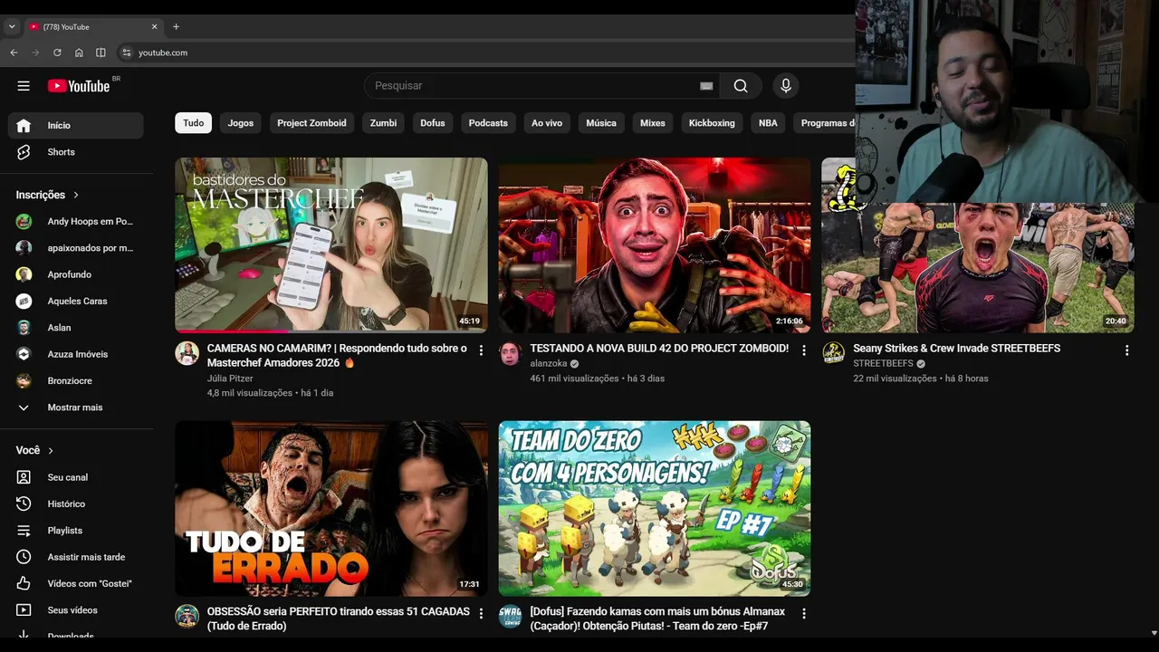Select the Tudo filter chip

(x=194, y=123)
